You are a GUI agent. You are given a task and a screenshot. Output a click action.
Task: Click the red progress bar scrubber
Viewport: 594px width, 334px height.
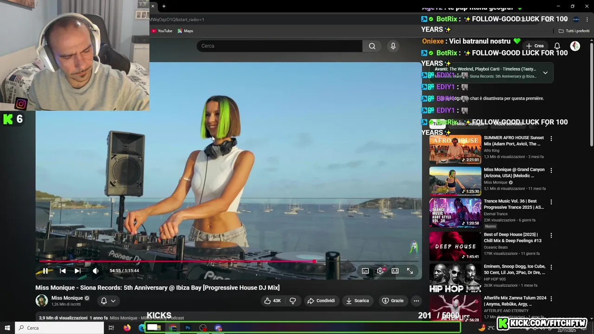coord(314,262)
